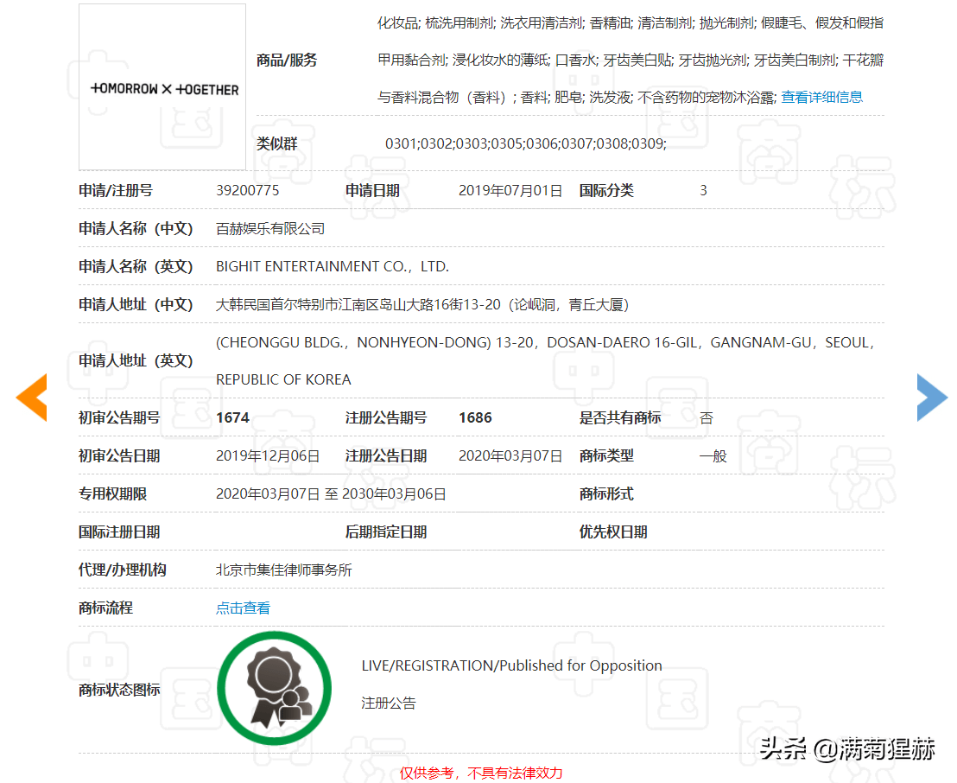Select preliminary announcement issue 1674

click(232, 417)
